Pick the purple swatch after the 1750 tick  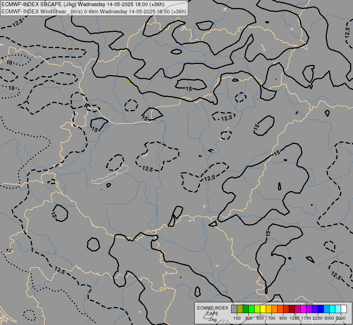tap(309, 309)
